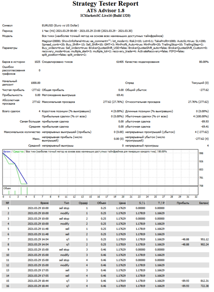The image size is (214, 292).
Task: Click 's/l' type cell in row 7
Action: click(68, 239)
